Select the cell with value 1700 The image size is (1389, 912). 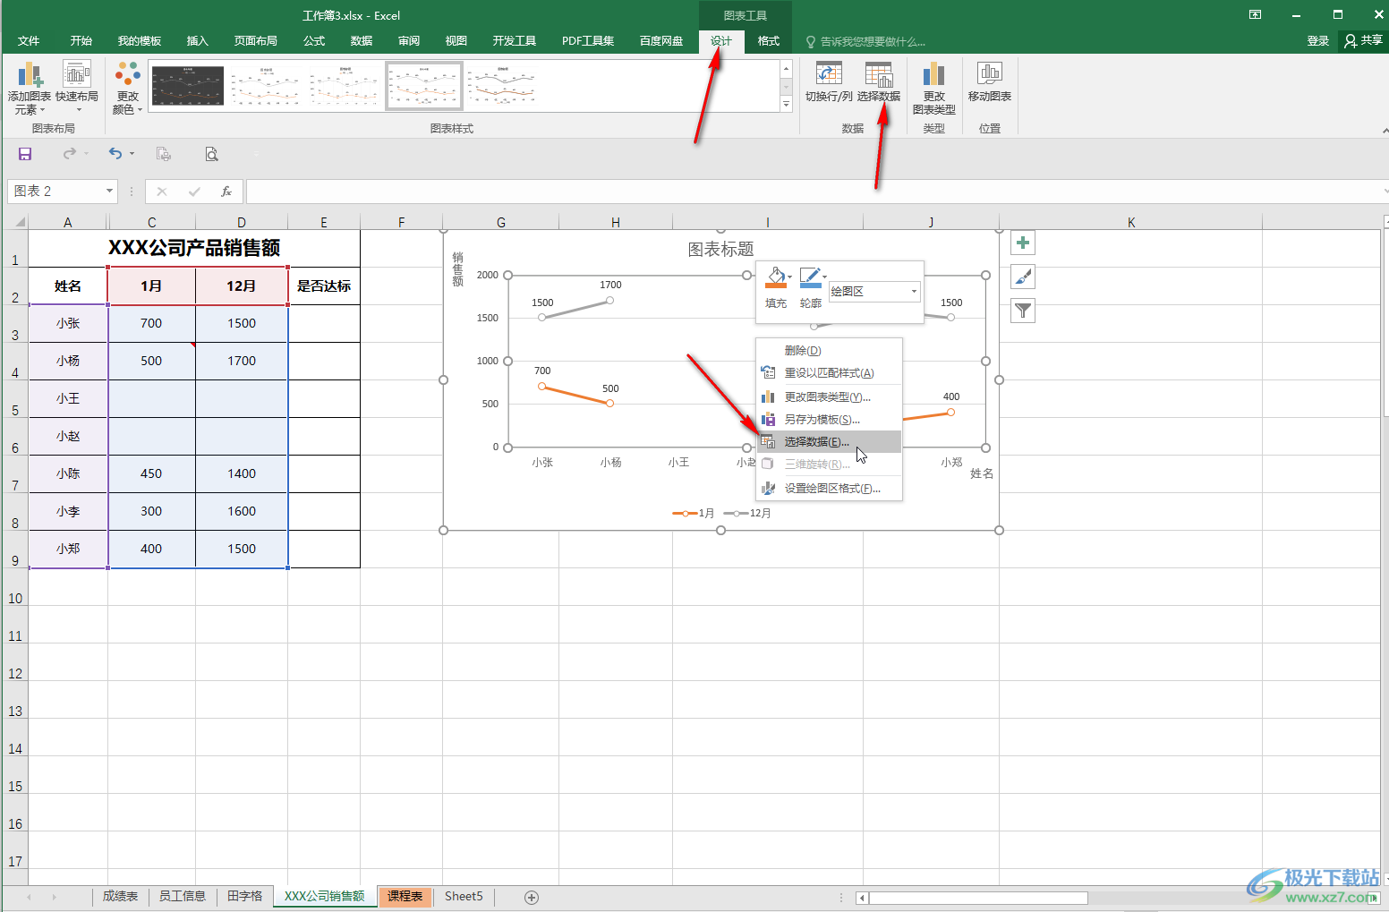(242, 361)
